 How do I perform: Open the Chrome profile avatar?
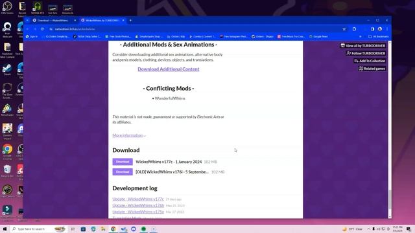380,29
